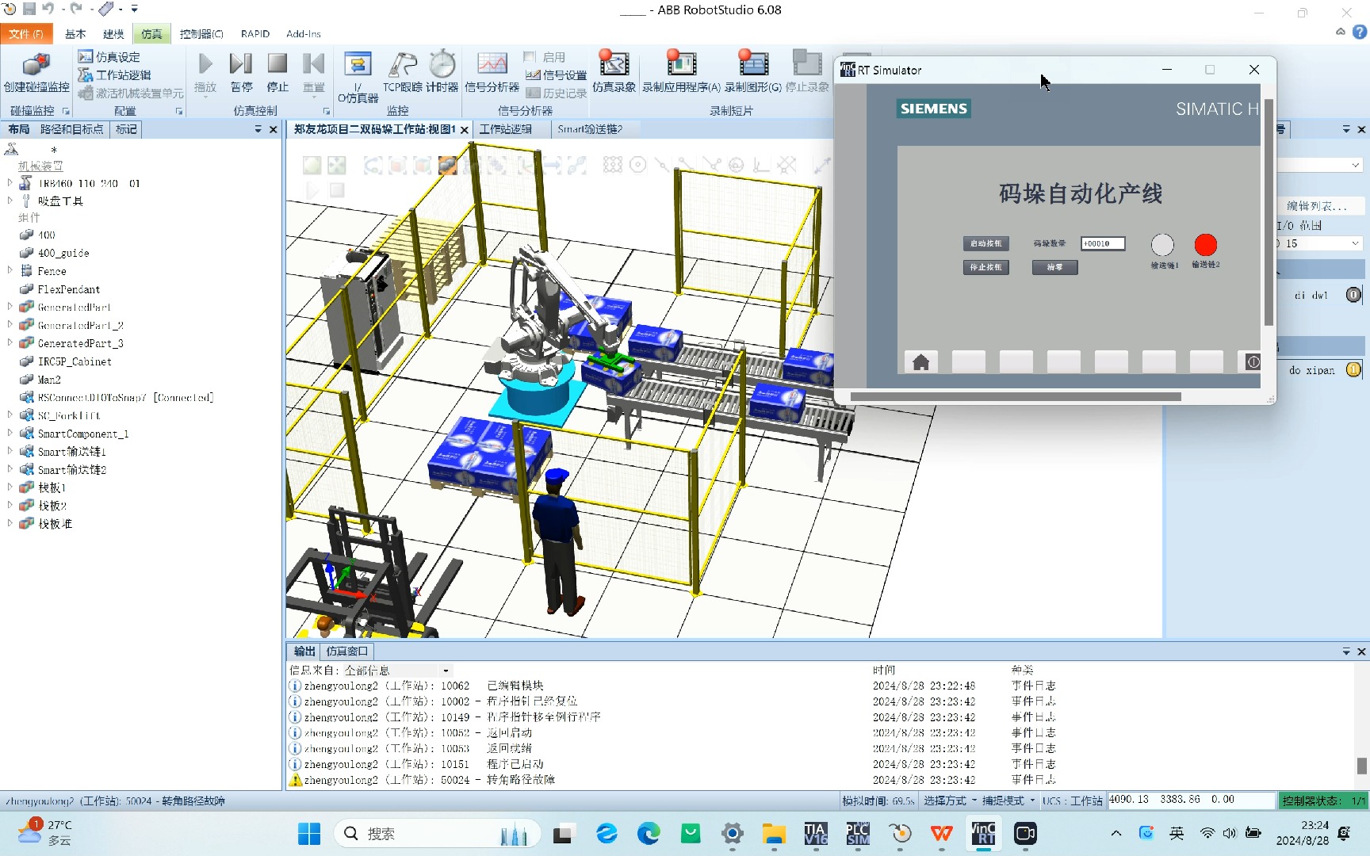This screenshot has height=856, width=1370.
Task: Open the 信号分析器 signal analyzer
Action: pyautogui.click(x=492, y=72)
